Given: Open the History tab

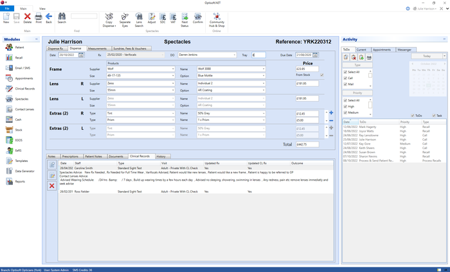Looking at the screenshot, I should (163, 156).
